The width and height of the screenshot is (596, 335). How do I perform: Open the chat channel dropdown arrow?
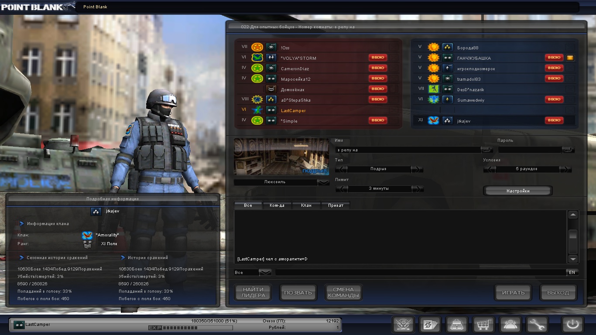click(265, 273)
